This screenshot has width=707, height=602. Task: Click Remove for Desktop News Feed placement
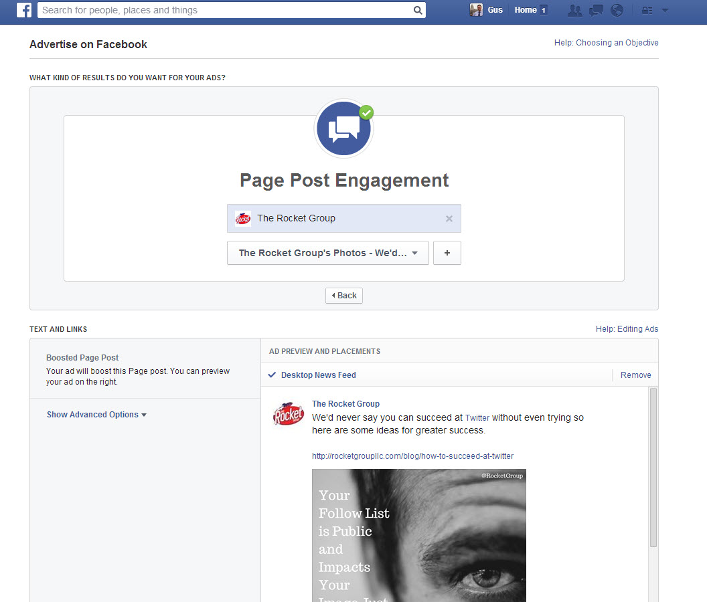635,375
